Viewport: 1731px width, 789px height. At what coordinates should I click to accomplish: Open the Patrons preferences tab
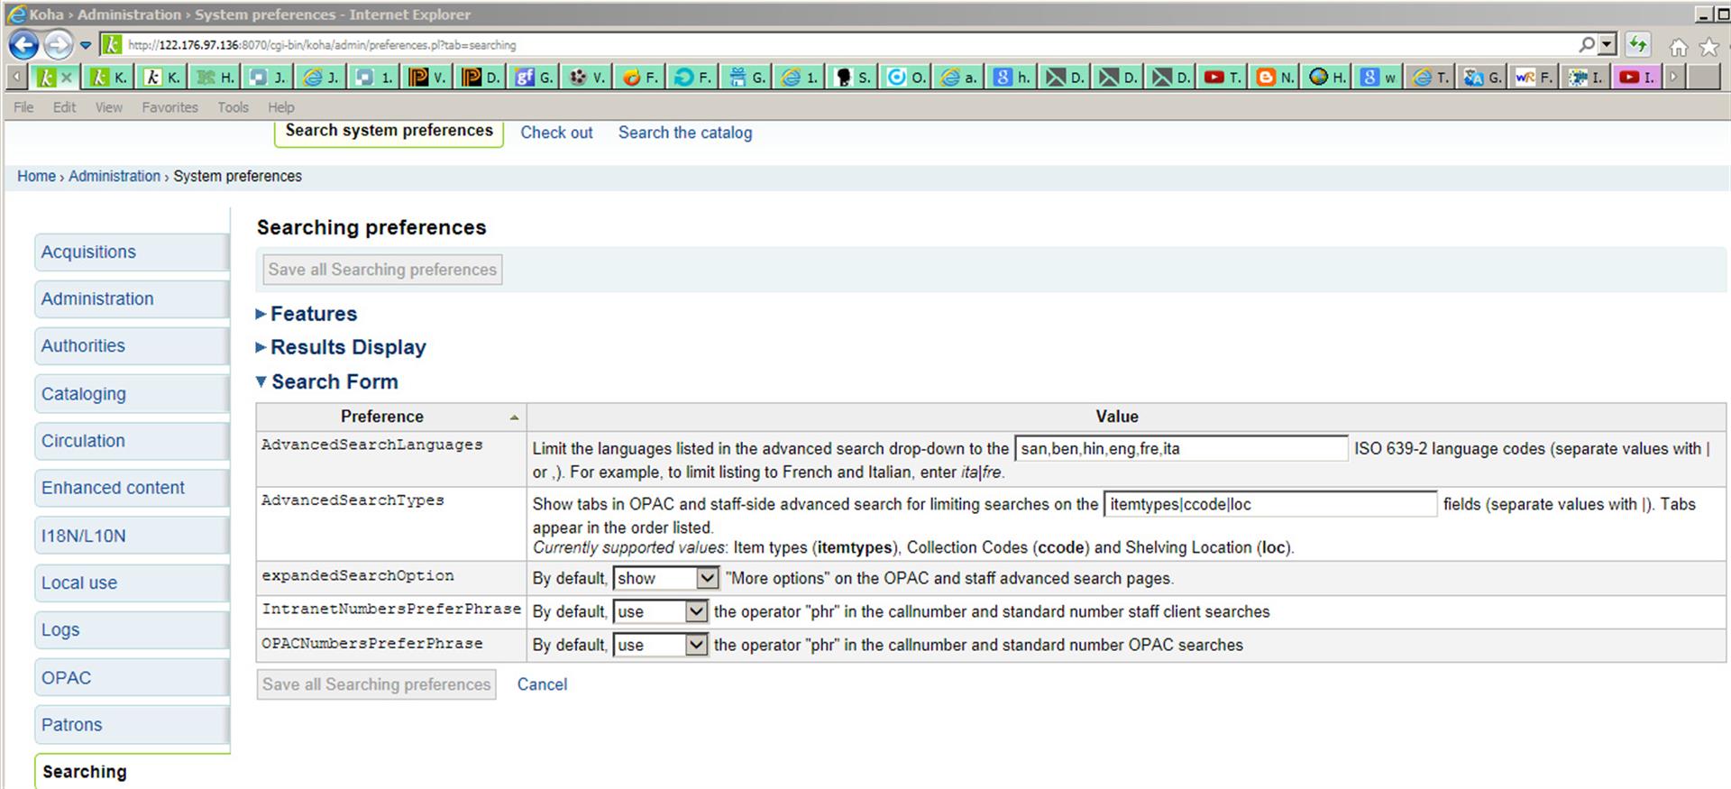132,724
